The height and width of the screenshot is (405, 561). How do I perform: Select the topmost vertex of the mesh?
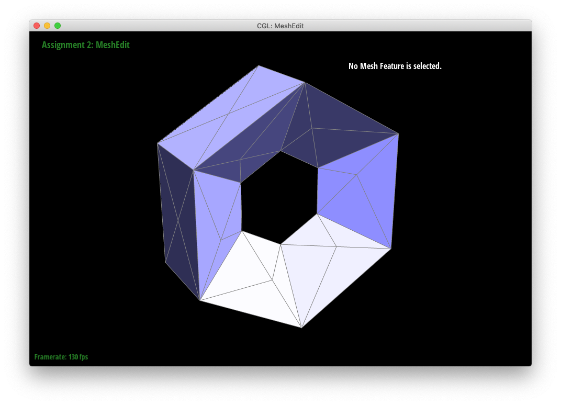click(x=259, y=66)
